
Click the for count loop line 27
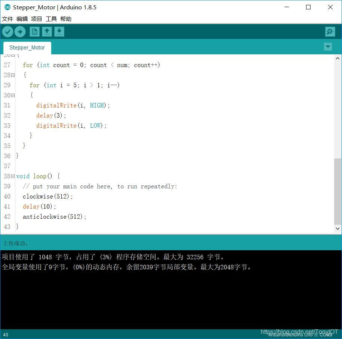coord(91,65)
